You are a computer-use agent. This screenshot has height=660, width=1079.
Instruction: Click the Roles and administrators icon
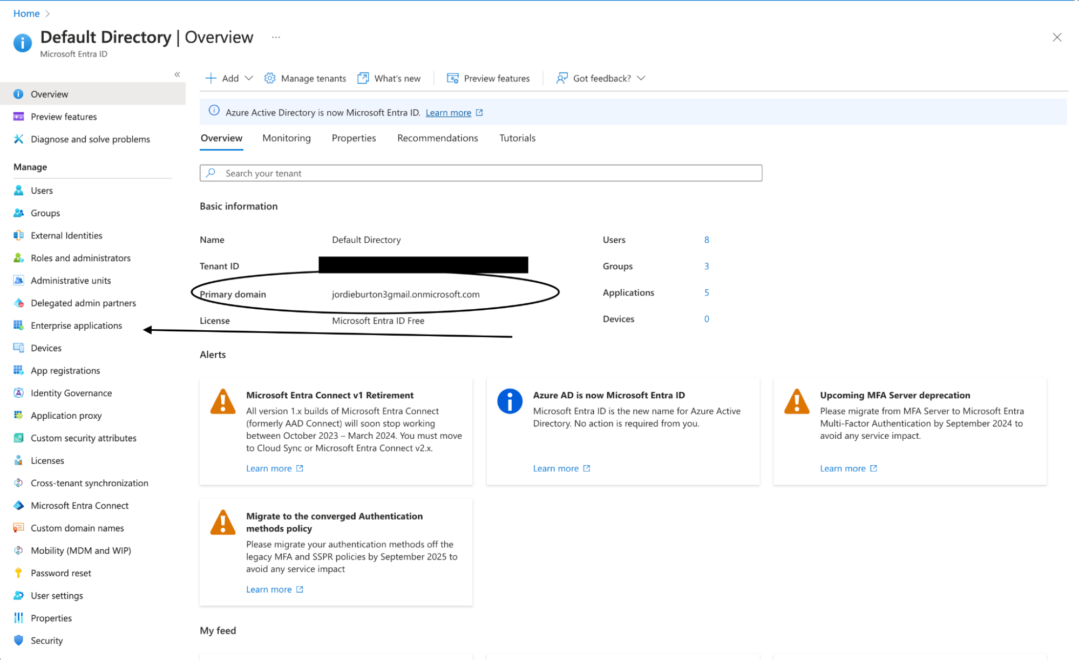tap(18, 258)
